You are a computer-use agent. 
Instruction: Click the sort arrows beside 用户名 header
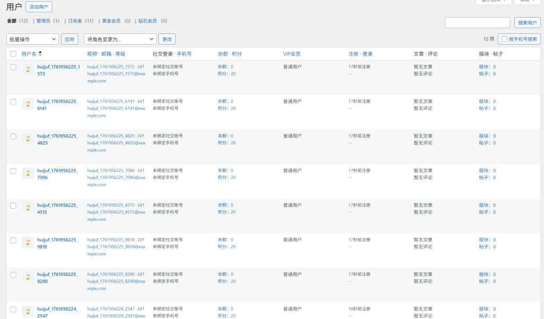coord(40,54)
